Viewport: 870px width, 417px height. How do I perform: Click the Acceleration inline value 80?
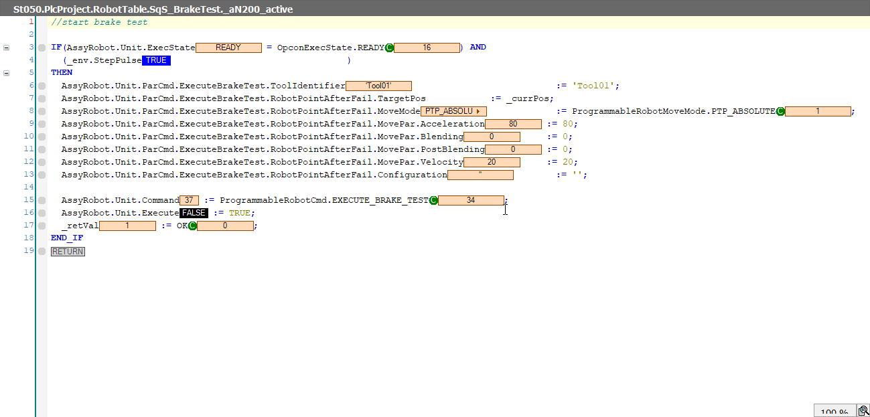point(513,124)
